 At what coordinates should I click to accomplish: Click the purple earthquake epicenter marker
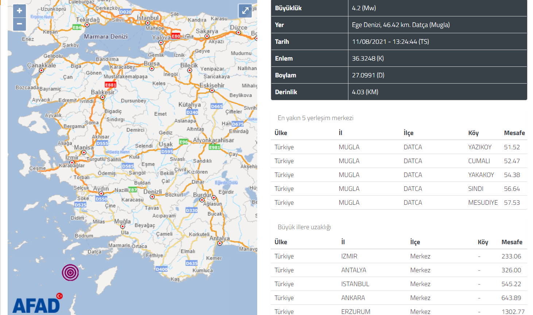pyautogui.click(x=70, y=272)
